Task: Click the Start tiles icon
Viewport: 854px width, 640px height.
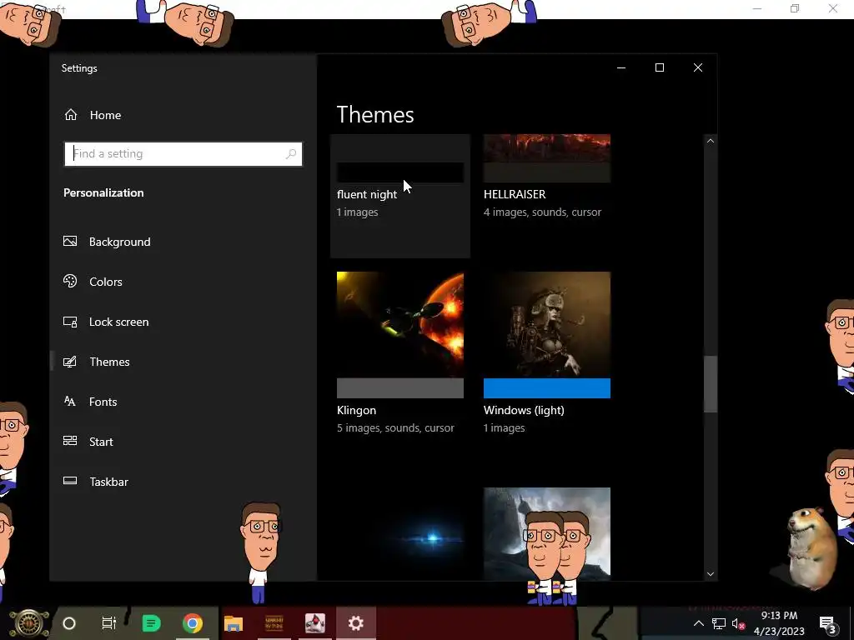Action: (70, 441)
